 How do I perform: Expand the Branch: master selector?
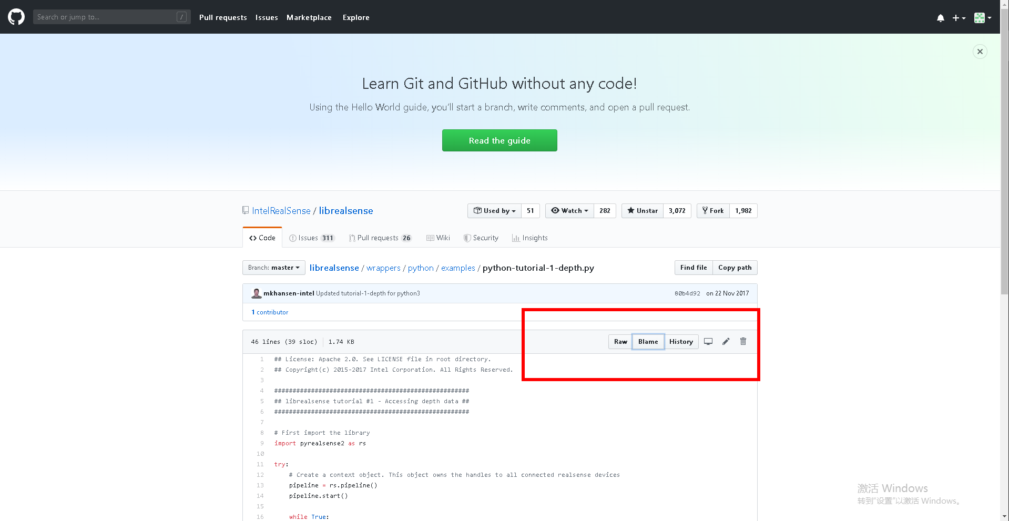[274, 268]
